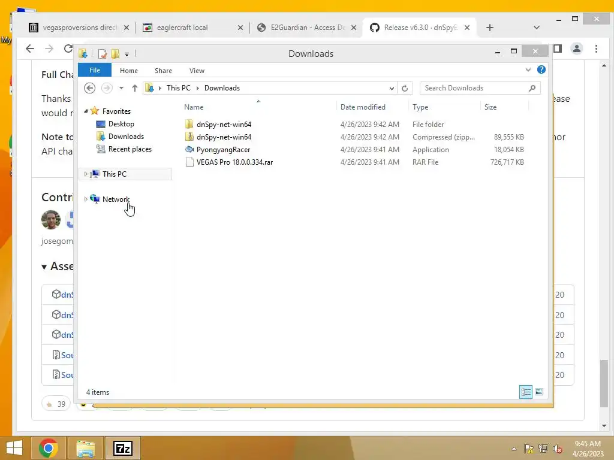Open Explorer window system menu icon

(83, 53)
